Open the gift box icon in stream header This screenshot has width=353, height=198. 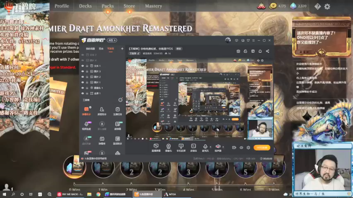click(238, 51)
